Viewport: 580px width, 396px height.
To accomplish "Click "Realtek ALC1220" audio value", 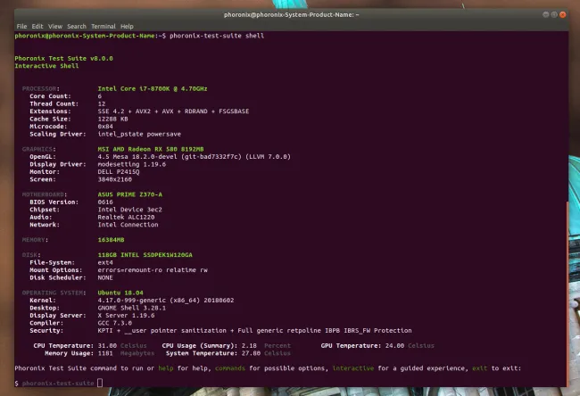I will coord(126,217).
